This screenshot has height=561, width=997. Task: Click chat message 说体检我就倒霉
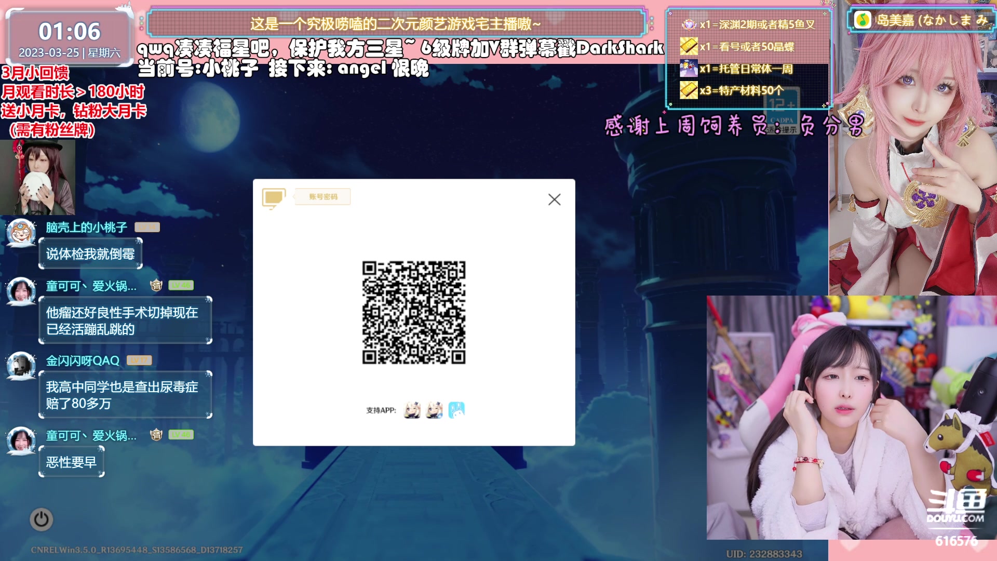[x=90, y=254]
